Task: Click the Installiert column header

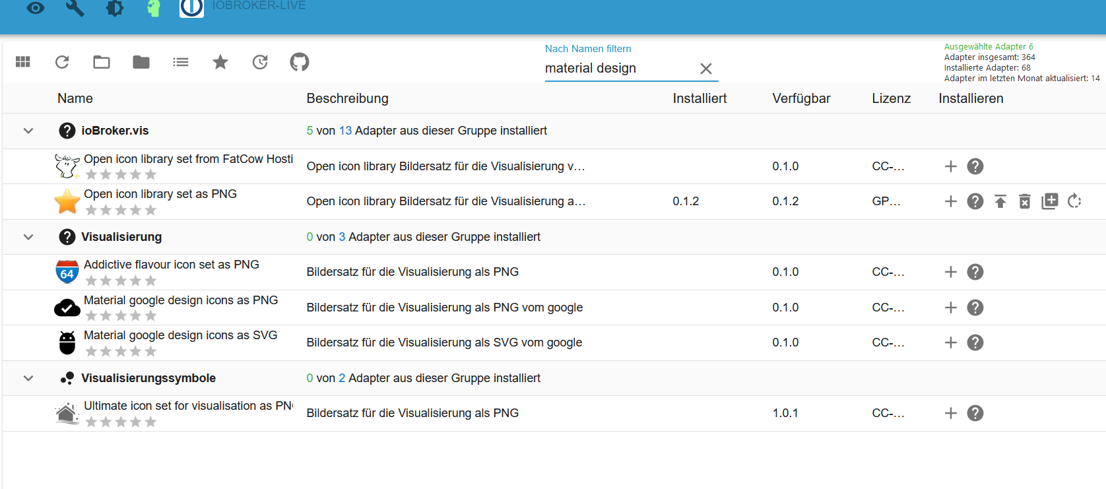Action: (699, 98)
